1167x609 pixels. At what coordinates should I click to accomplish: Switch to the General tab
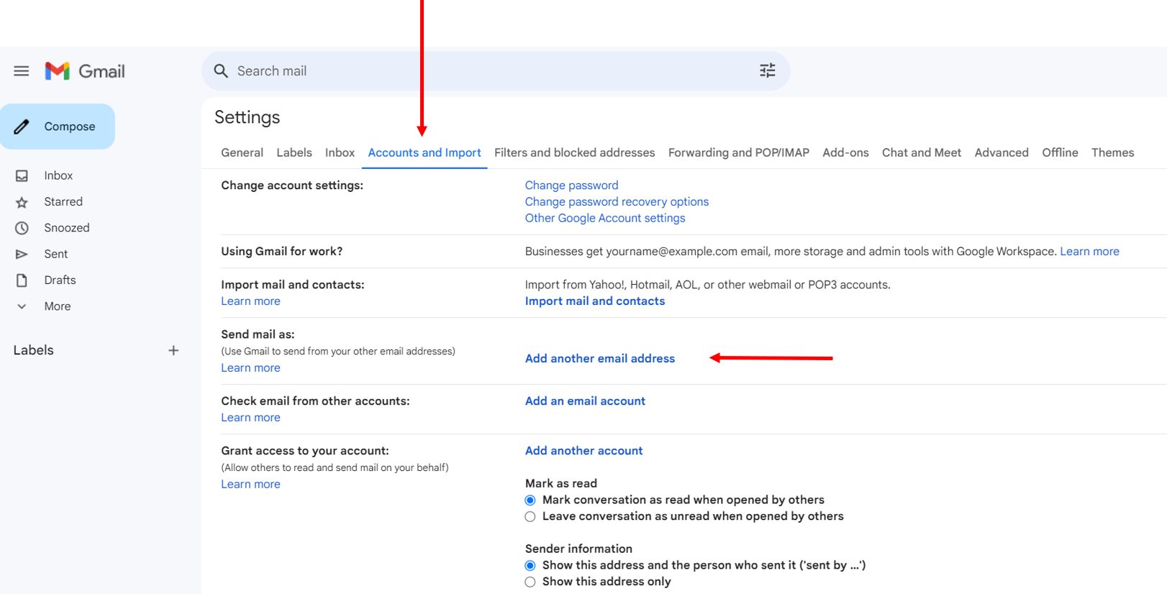pyautogui.click(x=242, y=152)
